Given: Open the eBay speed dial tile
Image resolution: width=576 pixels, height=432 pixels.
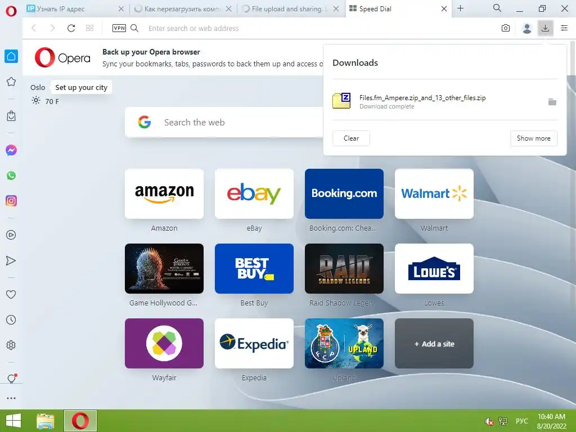Looking at the screenshot, I should coord(254,193).
